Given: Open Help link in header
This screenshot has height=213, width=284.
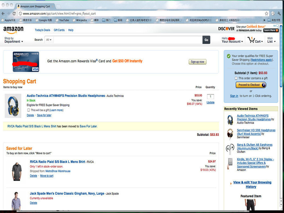Looking at the screenshot, I should click(71, 30).
